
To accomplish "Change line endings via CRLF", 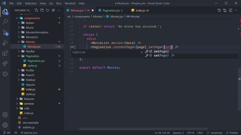I will 200,133.
